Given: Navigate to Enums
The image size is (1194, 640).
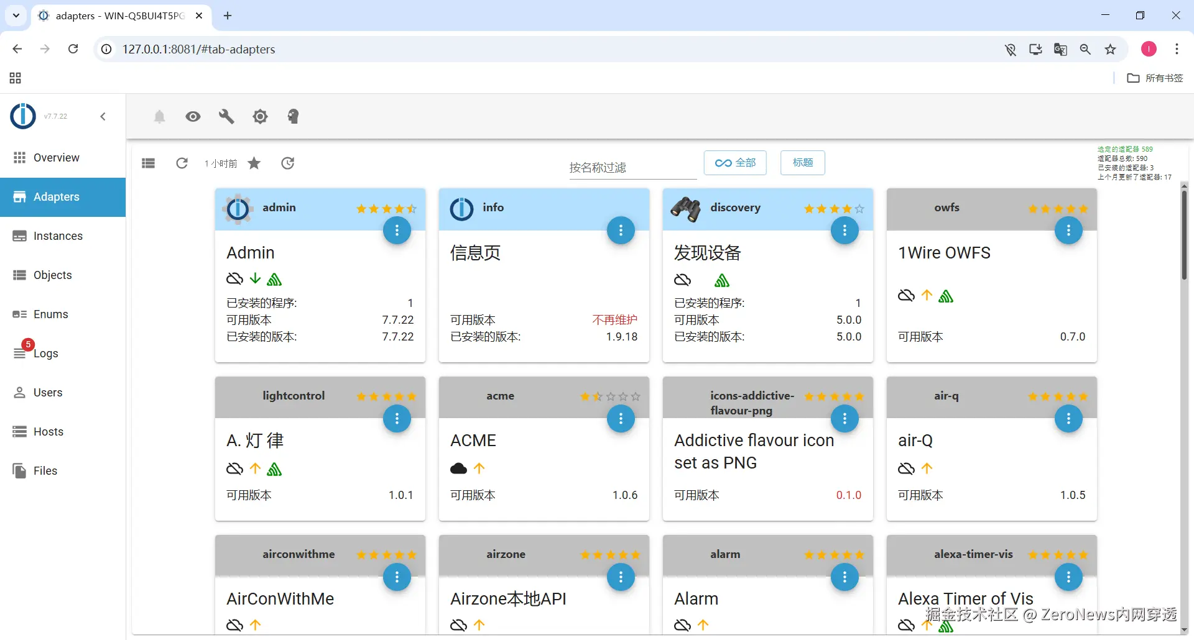Looking at the screenshot, I should tap(63, 314).
